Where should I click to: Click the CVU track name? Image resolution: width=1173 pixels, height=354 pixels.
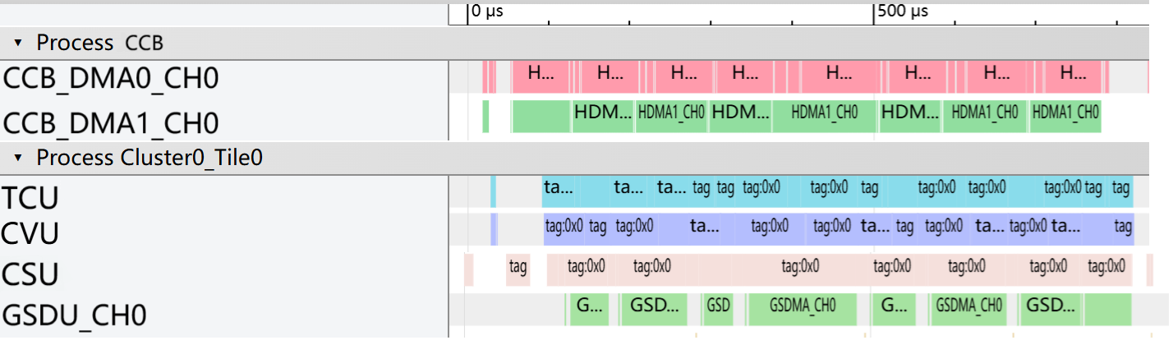pos(30,234)
